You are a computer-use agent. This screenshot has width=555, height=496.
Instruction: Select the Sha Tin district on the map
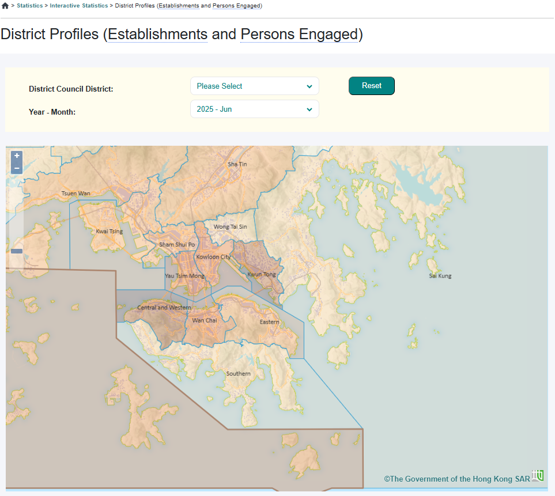(x=236, y=164)
